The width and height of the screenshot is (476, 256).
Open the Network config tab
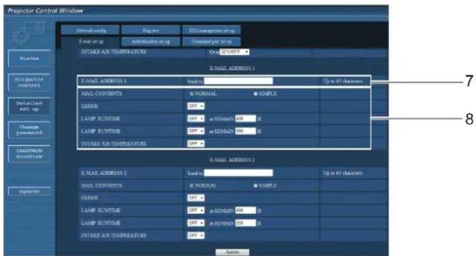90,31
